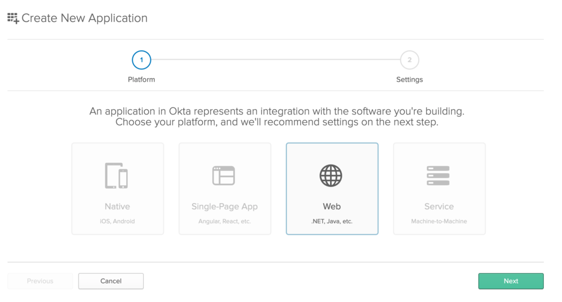Image resolution: width=562 pixels, height=302 pixels.
Task: Select the step 1 circle
Action: click(142, 60)
